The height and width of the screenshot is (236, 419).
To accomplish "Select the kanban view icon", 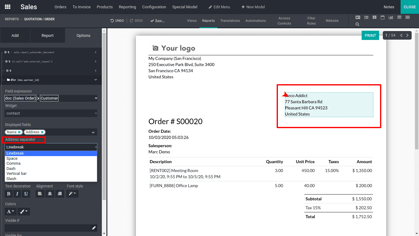I will click(x=375, y=18).
